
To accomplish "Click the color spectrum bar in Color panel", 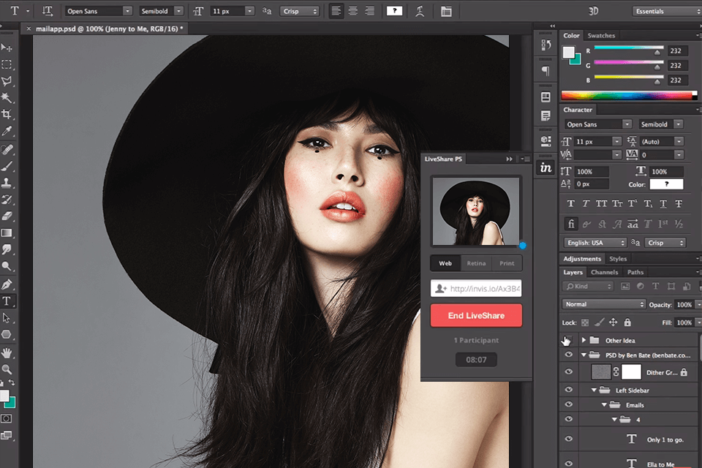I will pyautogui.click(x=629, y=95).
